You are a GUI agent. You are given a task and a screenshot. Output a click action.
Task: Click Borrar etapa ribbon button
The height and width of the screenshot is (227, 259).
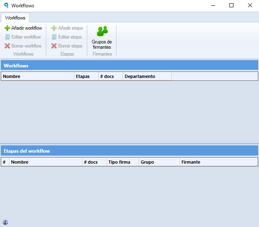67,46
